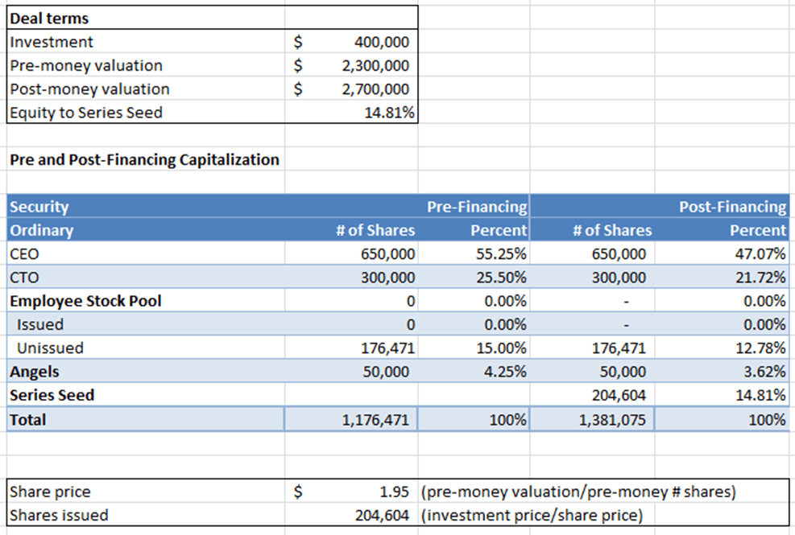The image size is (795, 535).
Task: Click CEO pre-financing shares 650,000
Action: click(351, 253)
